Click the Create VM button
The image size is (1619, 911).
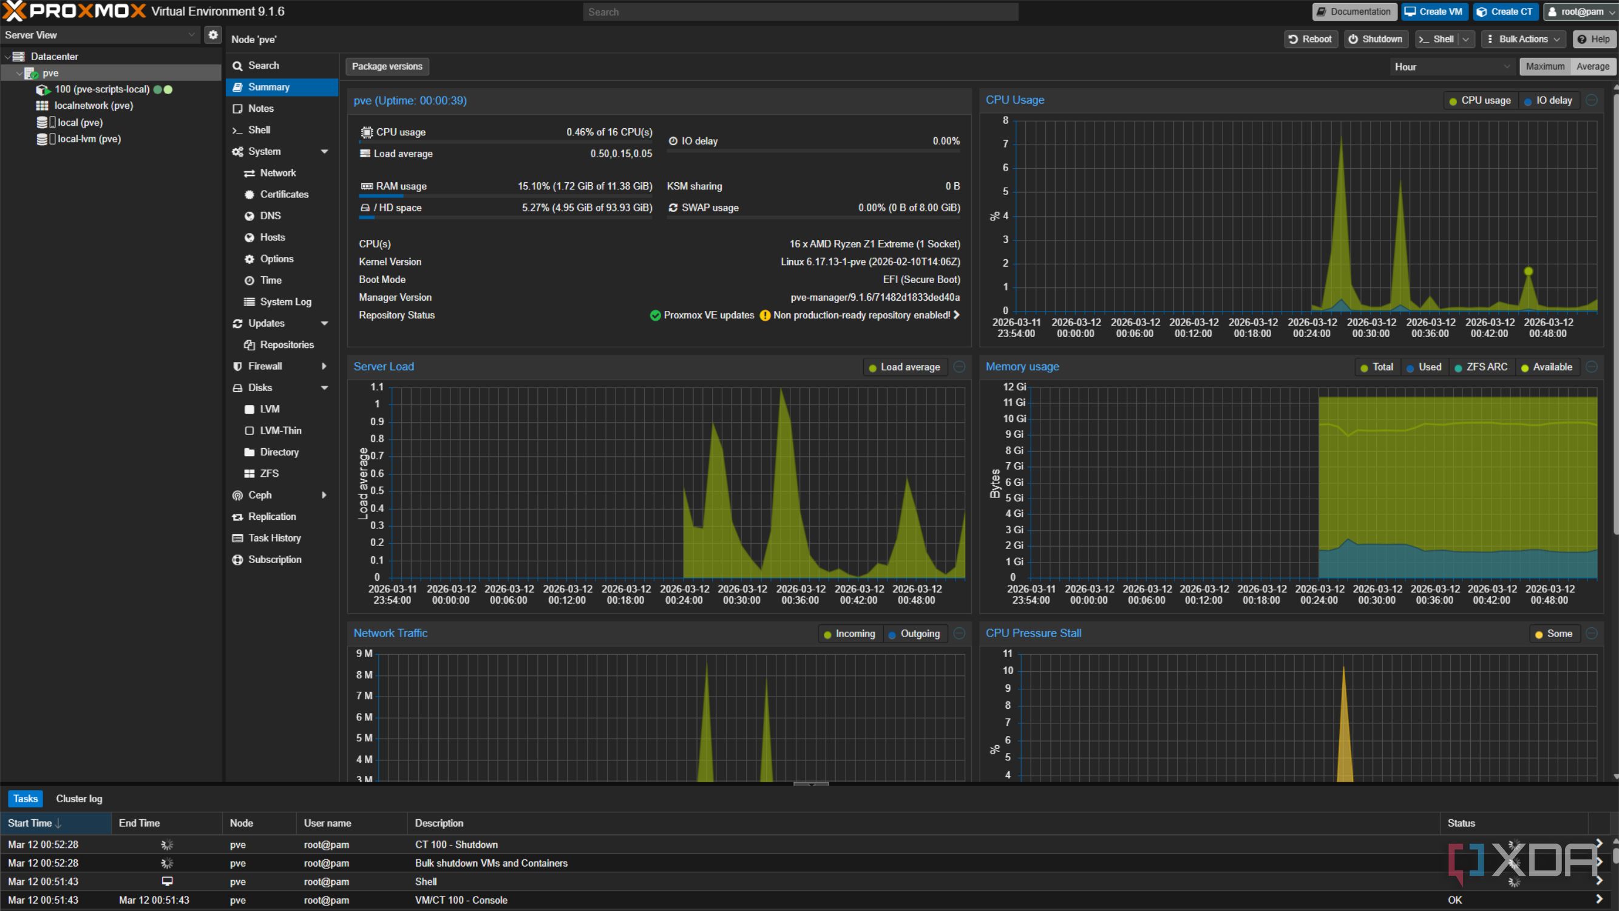click(1434, 12)
